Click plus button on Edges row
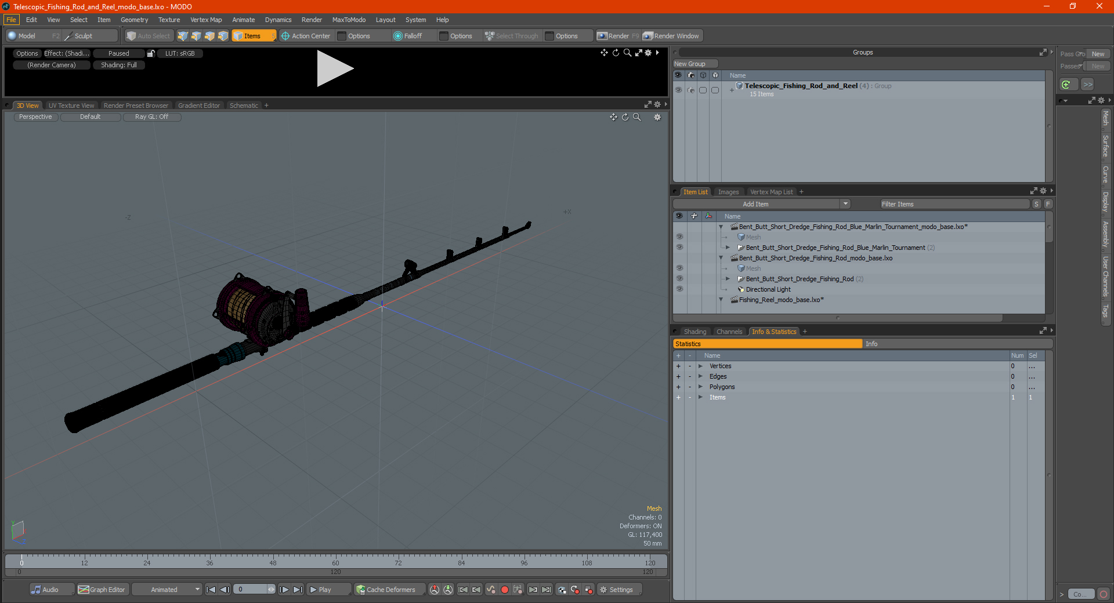The width and height of the screenshot is (1114, 603). click(x=678, y=376)
